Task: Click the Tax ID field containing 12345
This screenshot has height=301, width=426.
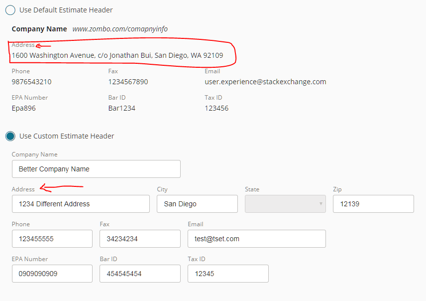Action: tap(228, 274)
